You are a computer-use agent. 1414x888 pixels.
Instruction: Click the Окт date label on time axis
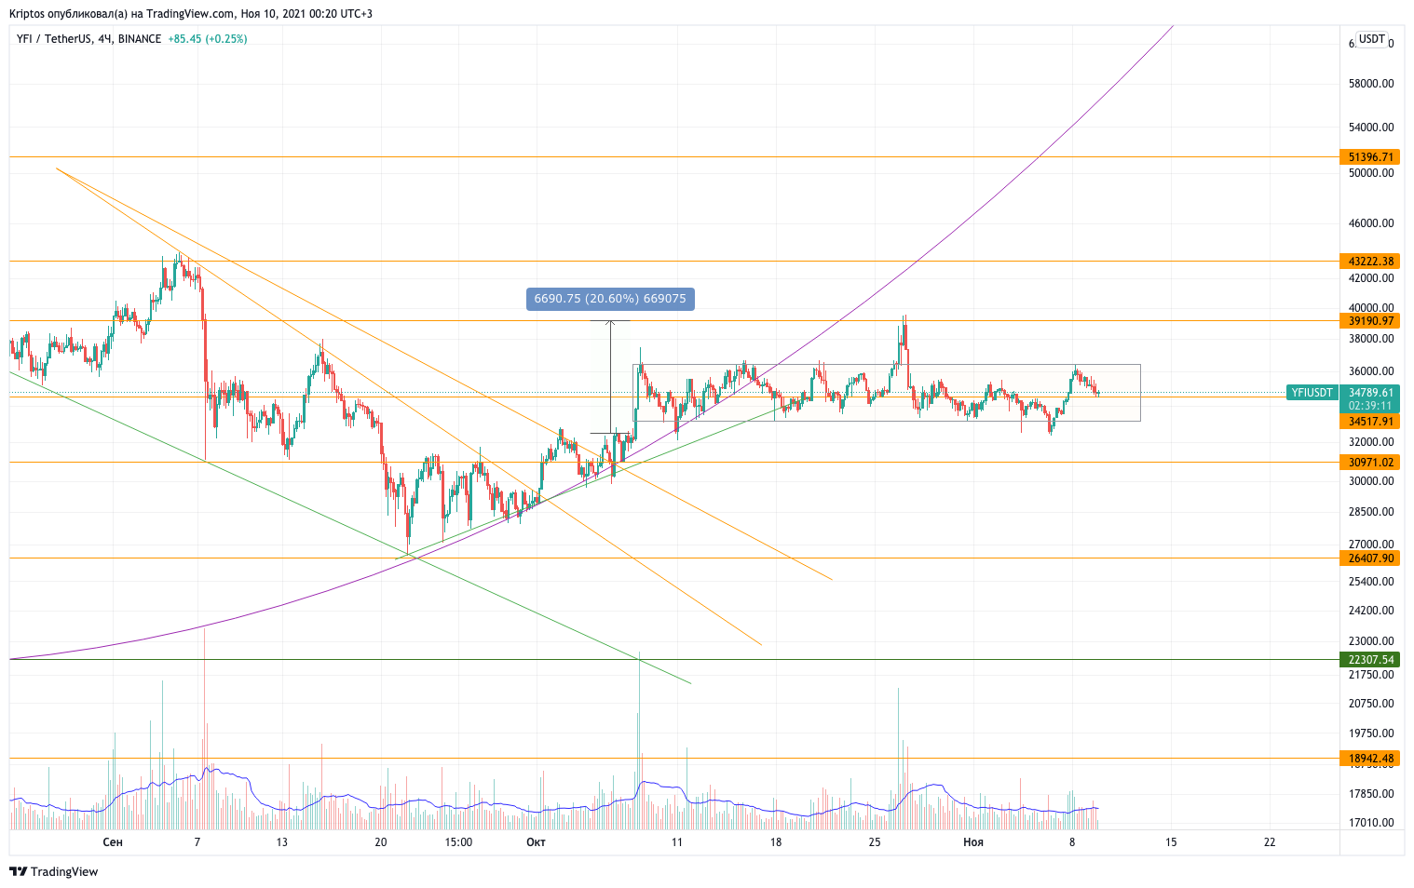click(x=536, y=842)
